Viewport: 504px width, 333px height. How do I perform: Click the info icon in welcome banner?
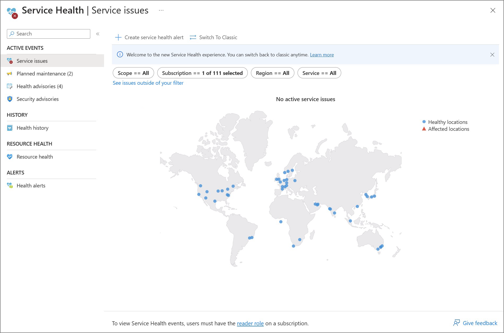point(120,55)
